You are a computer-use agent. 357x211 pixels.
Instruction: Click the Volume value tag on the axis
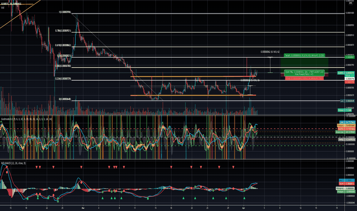(x=344, y=110)
